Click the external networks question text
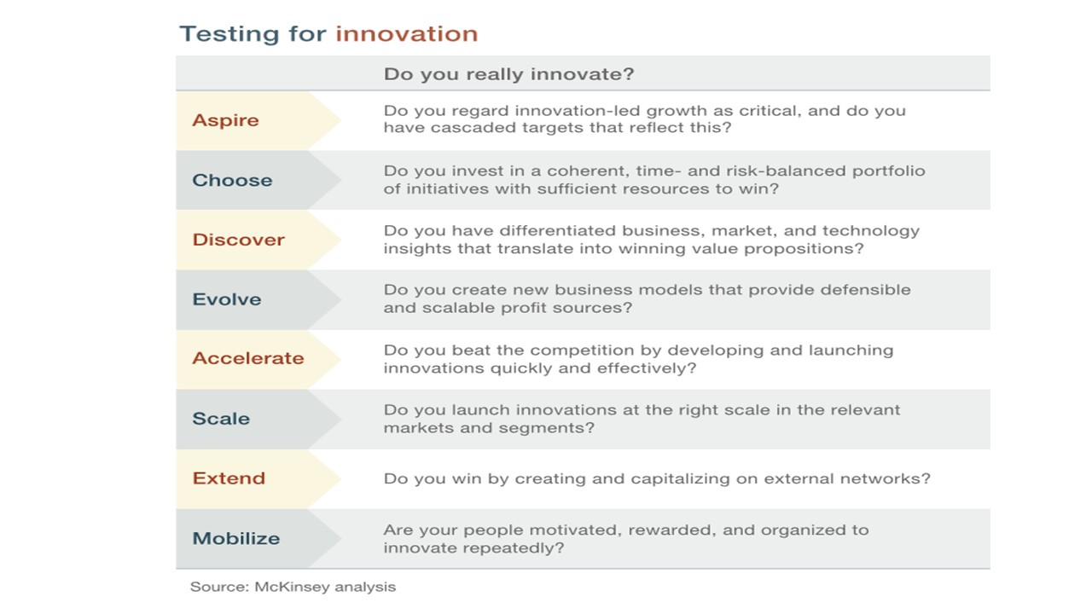Screen dimensions: 1092x614 point(657,478)
